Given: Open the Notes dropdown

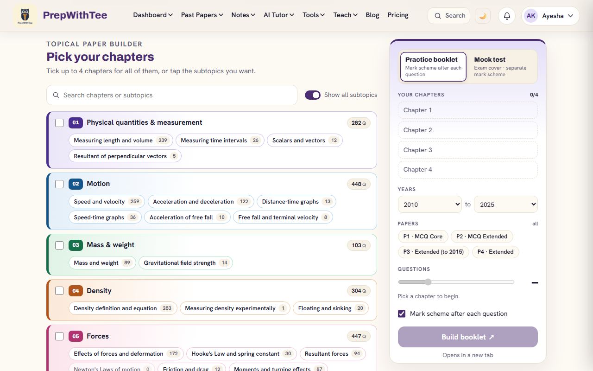Looking at the screenshot, I should click(243, 15).
